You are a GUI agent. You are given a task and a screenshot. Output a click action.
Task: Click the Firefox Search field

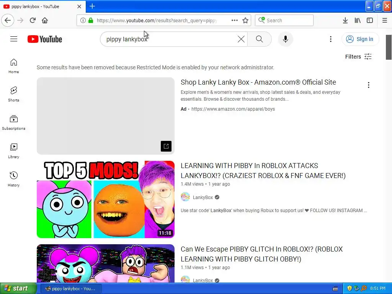(x=284, y=20)
